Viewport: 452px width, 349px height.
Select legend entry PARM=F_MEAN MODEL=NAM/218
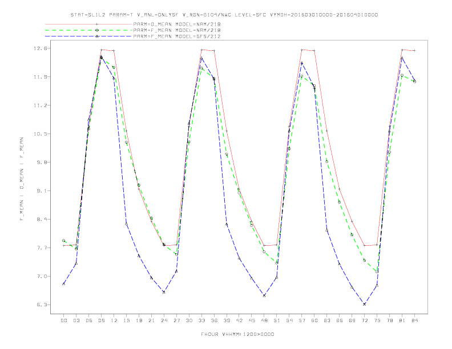[x=177, y=30]
